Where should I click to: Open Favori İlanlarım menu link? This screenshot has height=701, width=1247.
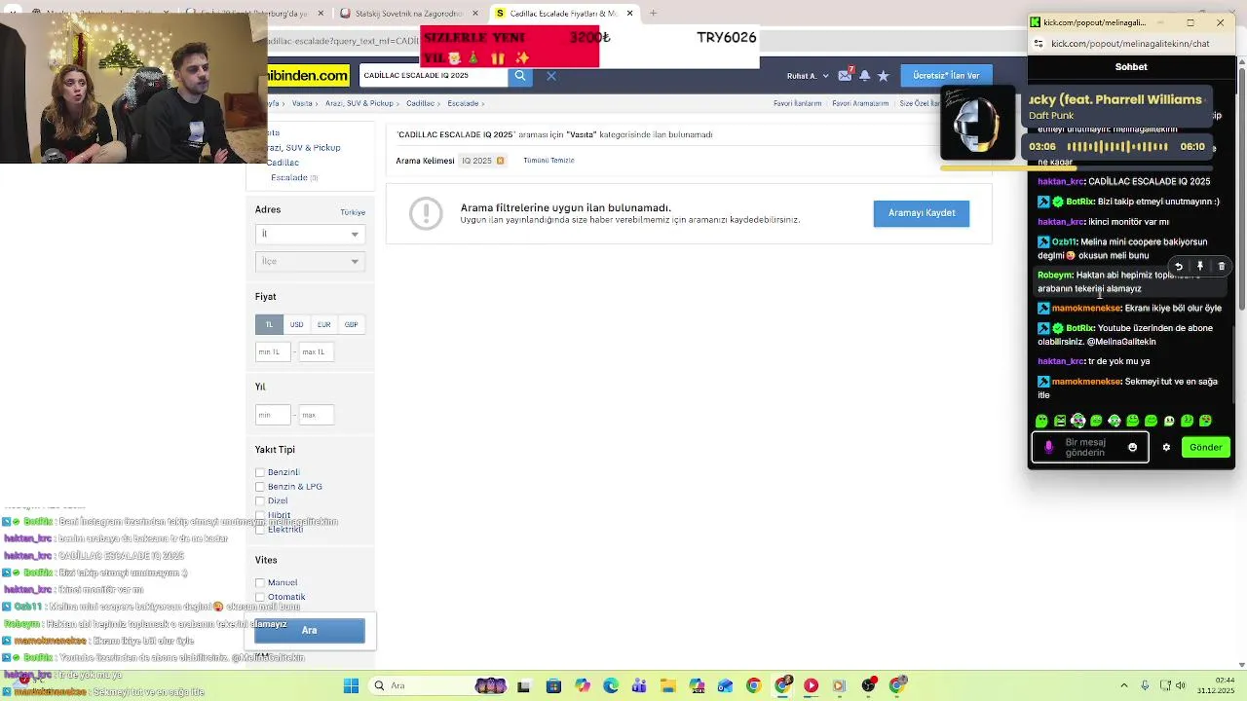coord(797,103)
